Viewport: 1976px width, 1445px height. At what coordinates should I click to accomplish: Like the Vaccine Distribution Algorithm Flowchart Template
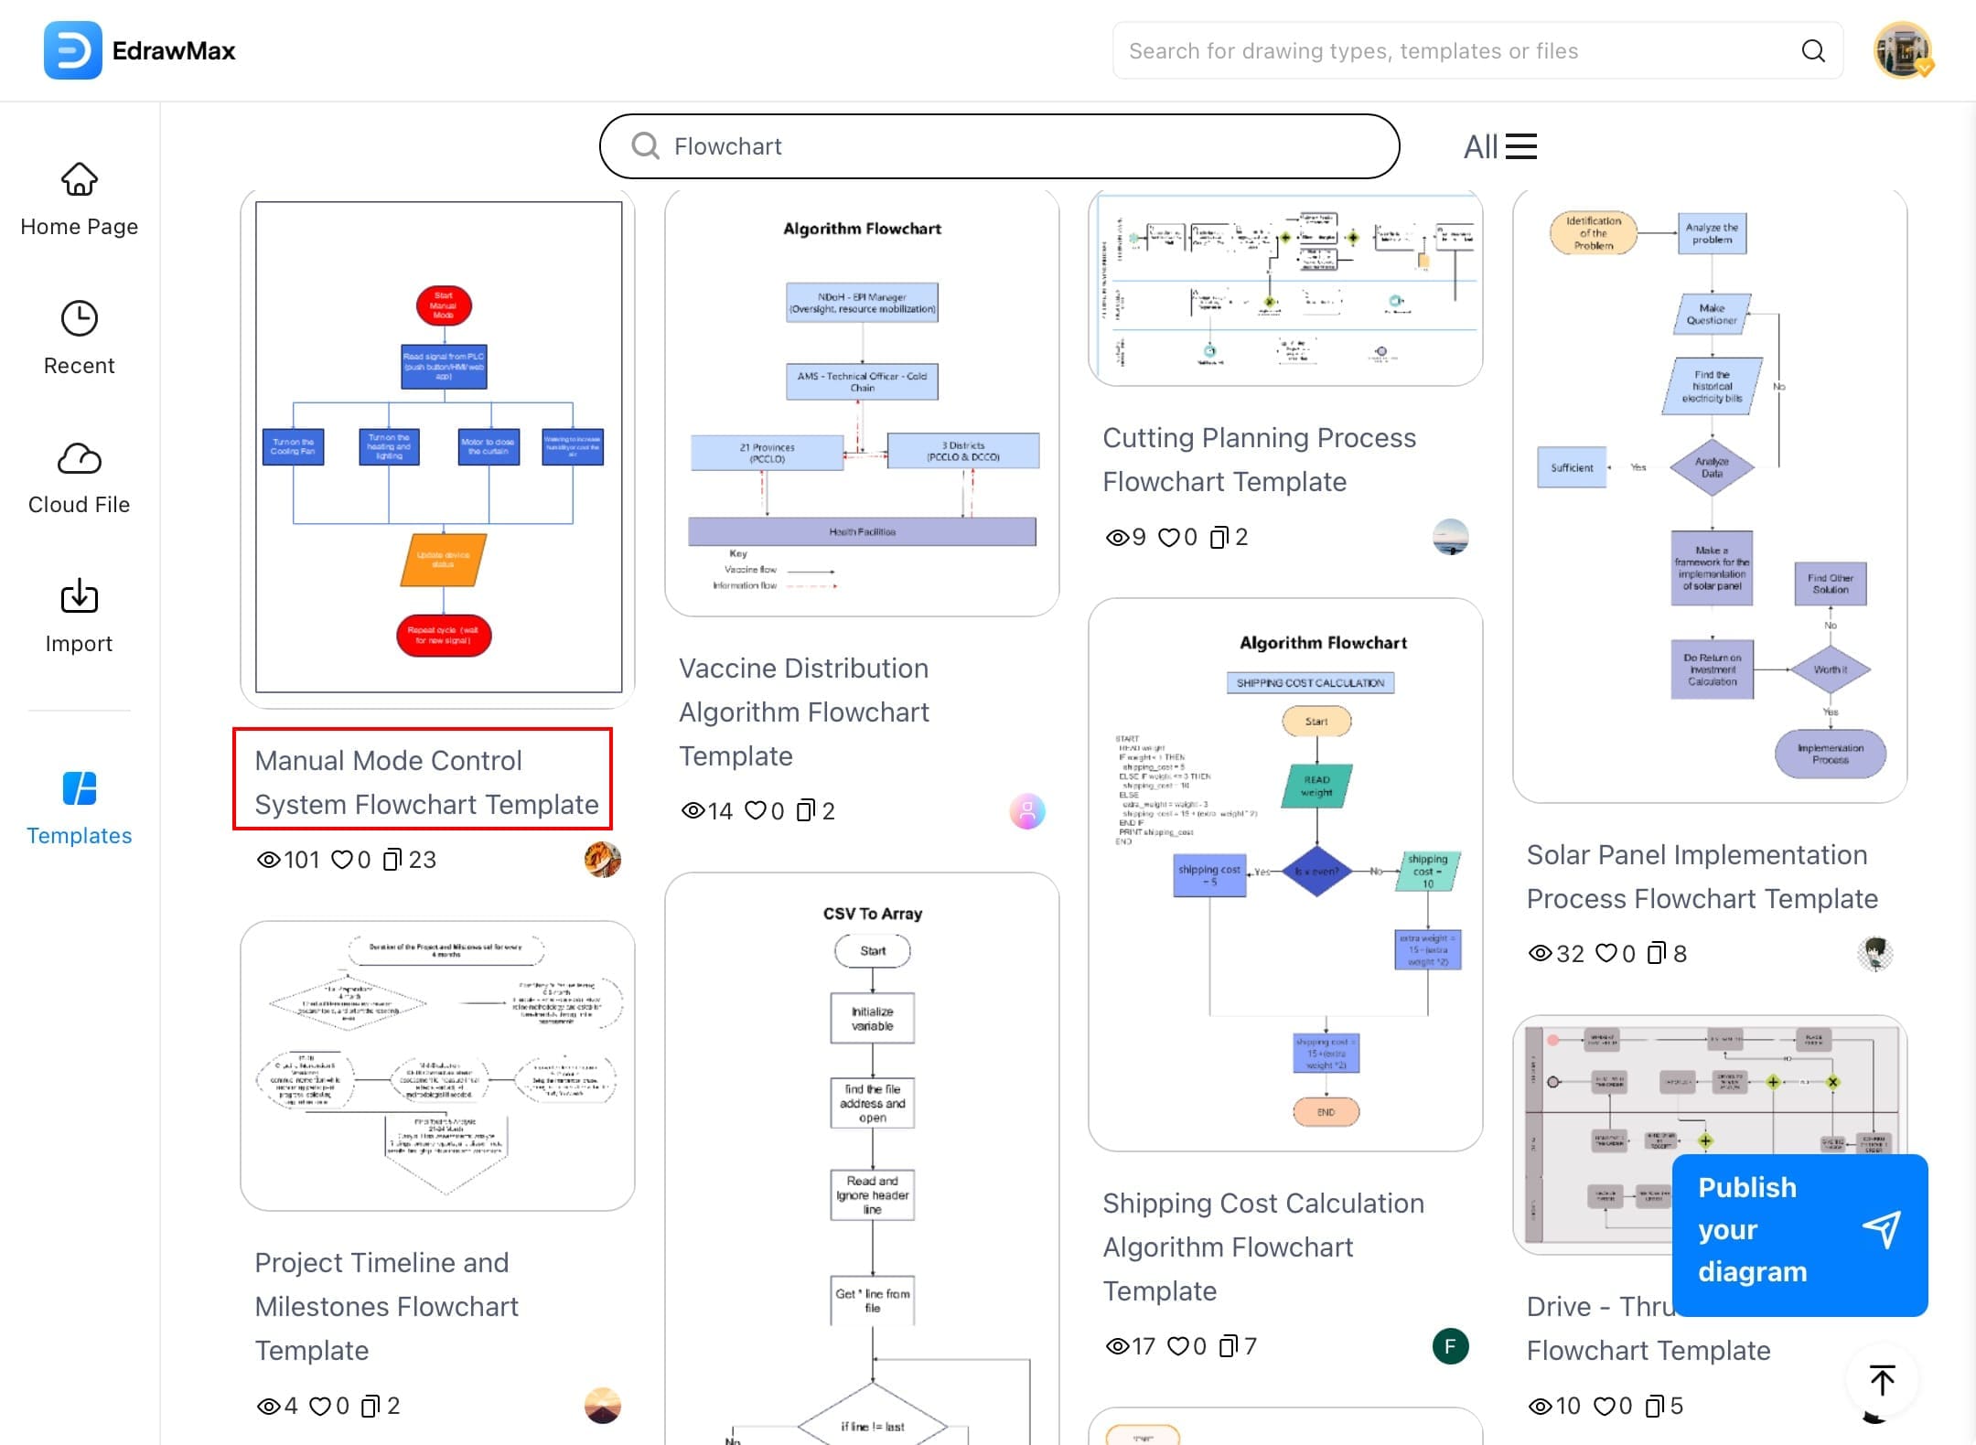[757, 810]
